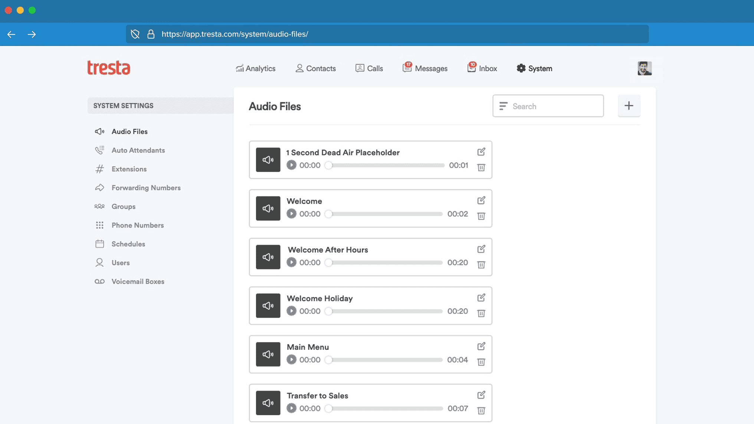The width and height of the screenshot is (754, 424).
Task: Click the progress slider of Welcome audio
Action: [384, 214]
